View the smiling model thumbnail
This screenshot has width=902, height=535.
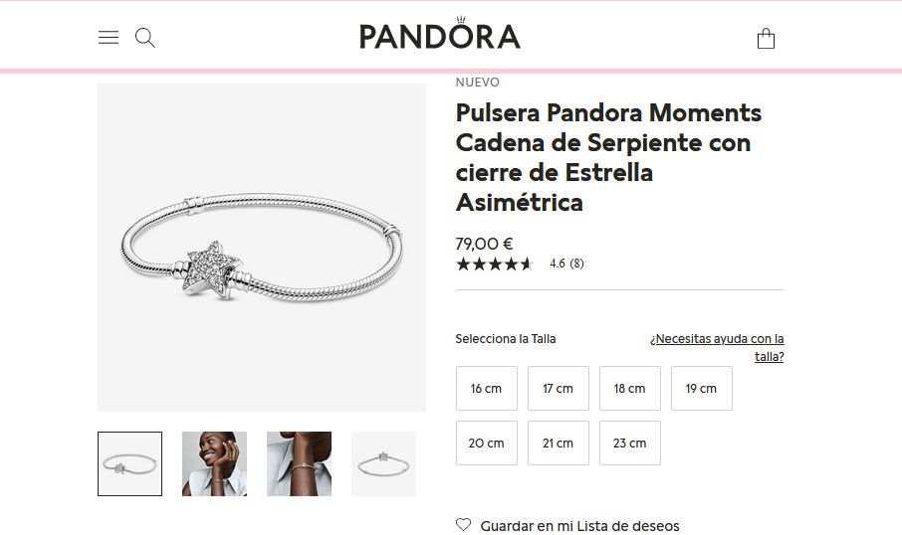[215, 463]
